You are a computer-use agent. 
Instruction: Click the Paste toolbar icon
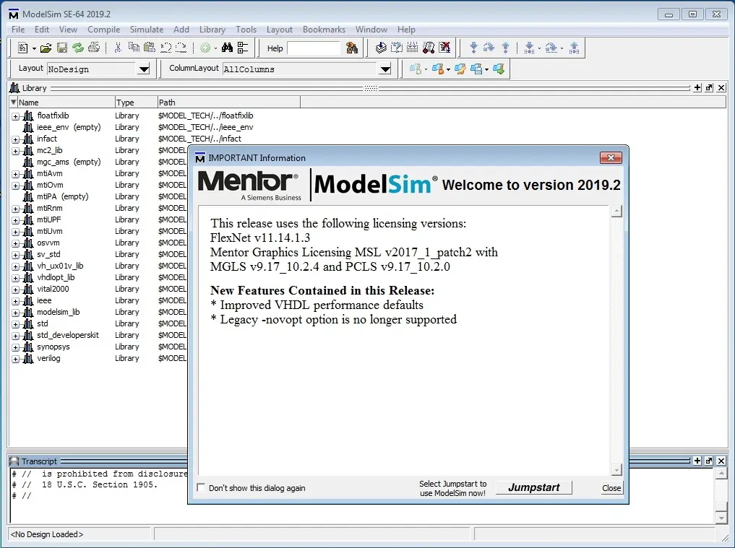pyautogui.click(x=150, y=48)
